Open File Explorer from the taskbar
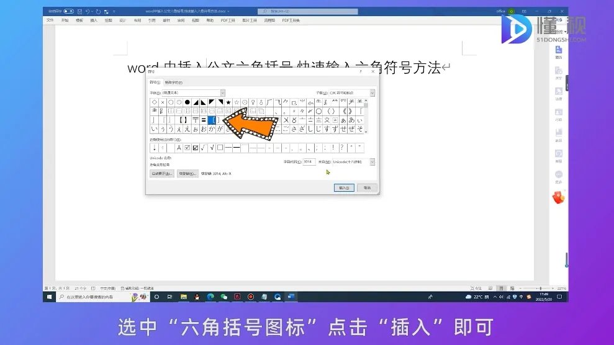Viewport: 614px width, 345px height. click(183, 297)
